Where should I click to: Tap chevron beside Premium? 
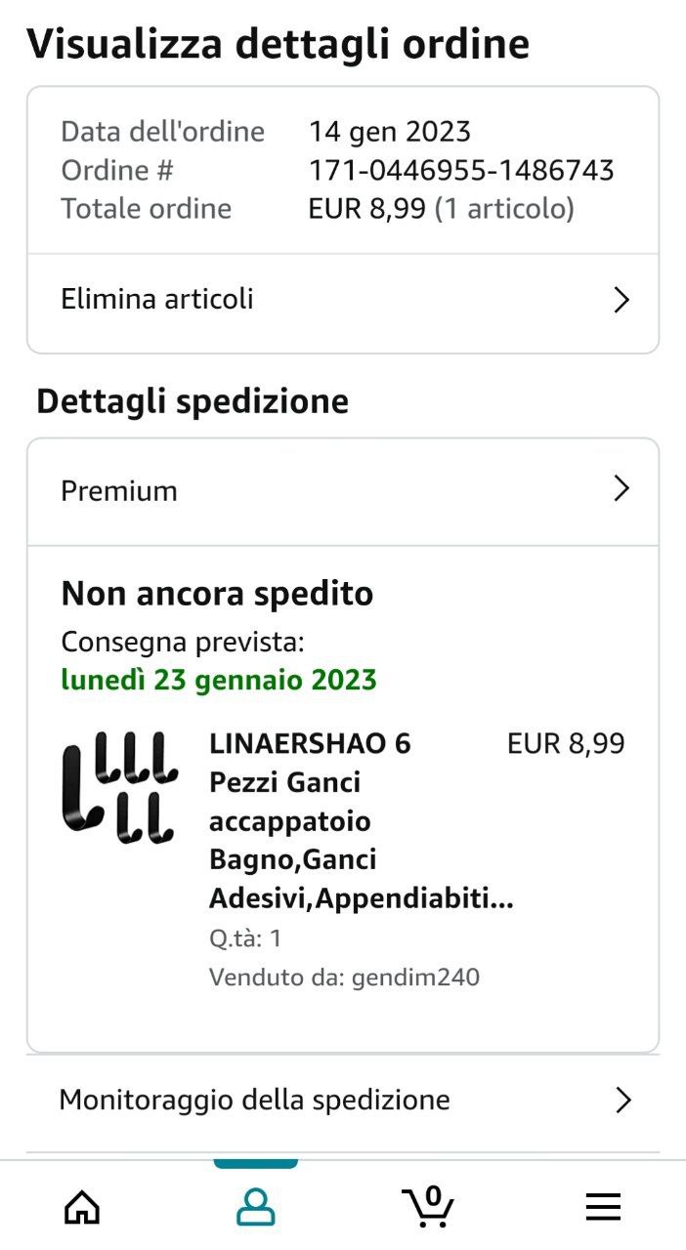pos(621,488)
